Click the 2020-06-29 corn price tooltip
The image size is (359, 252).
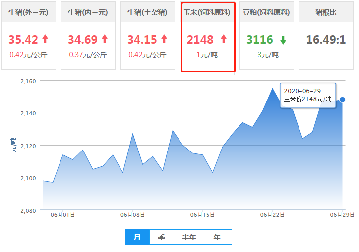[x=307, y=95]
